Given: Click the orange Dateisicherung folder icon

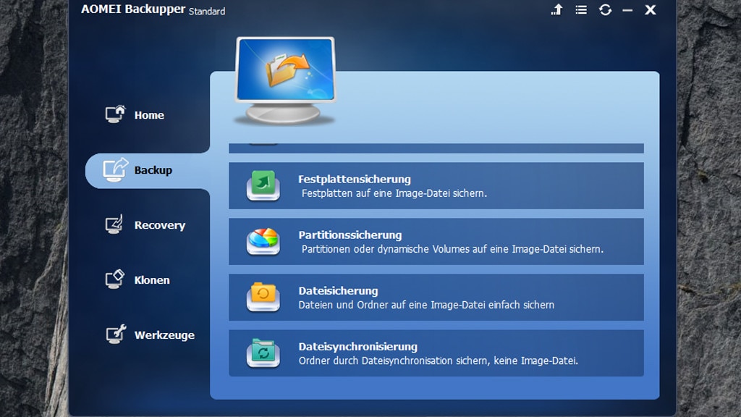Looking at the screenshot, I should click(x=263, y=297).
